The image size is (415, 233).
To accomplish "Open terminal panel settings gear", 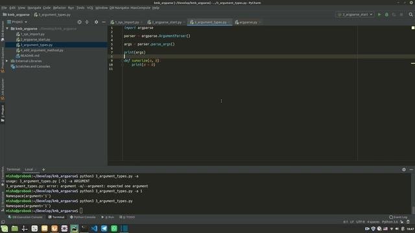I will pos(404,170).
